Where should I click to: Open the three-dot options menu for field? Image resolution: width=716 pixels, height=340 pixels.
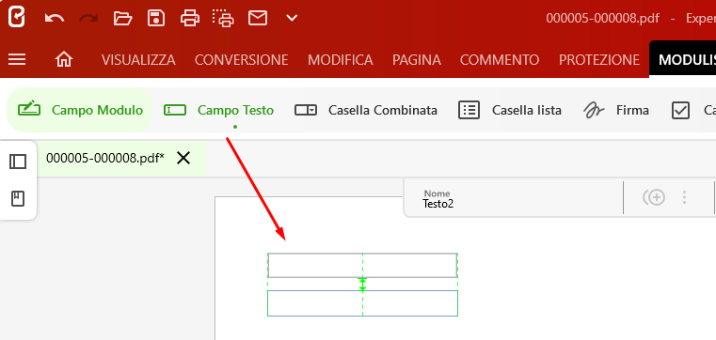pos(684,197)
